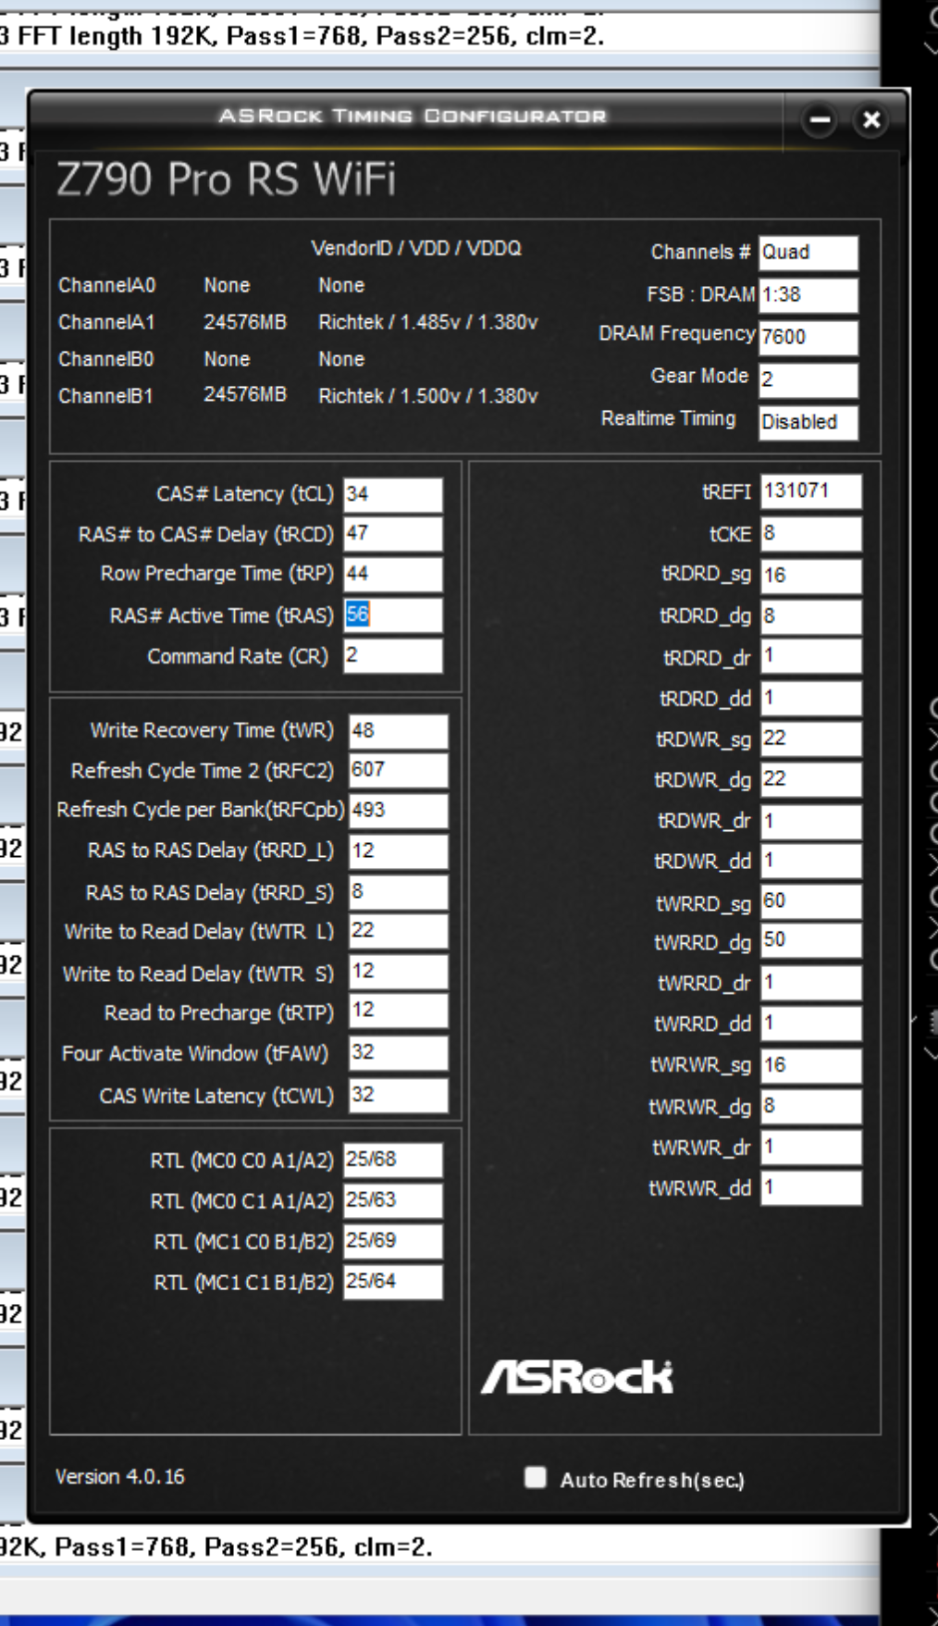
Task: Click the Realtime Timing field showing Disabled
Action: (x=808, y=422)
